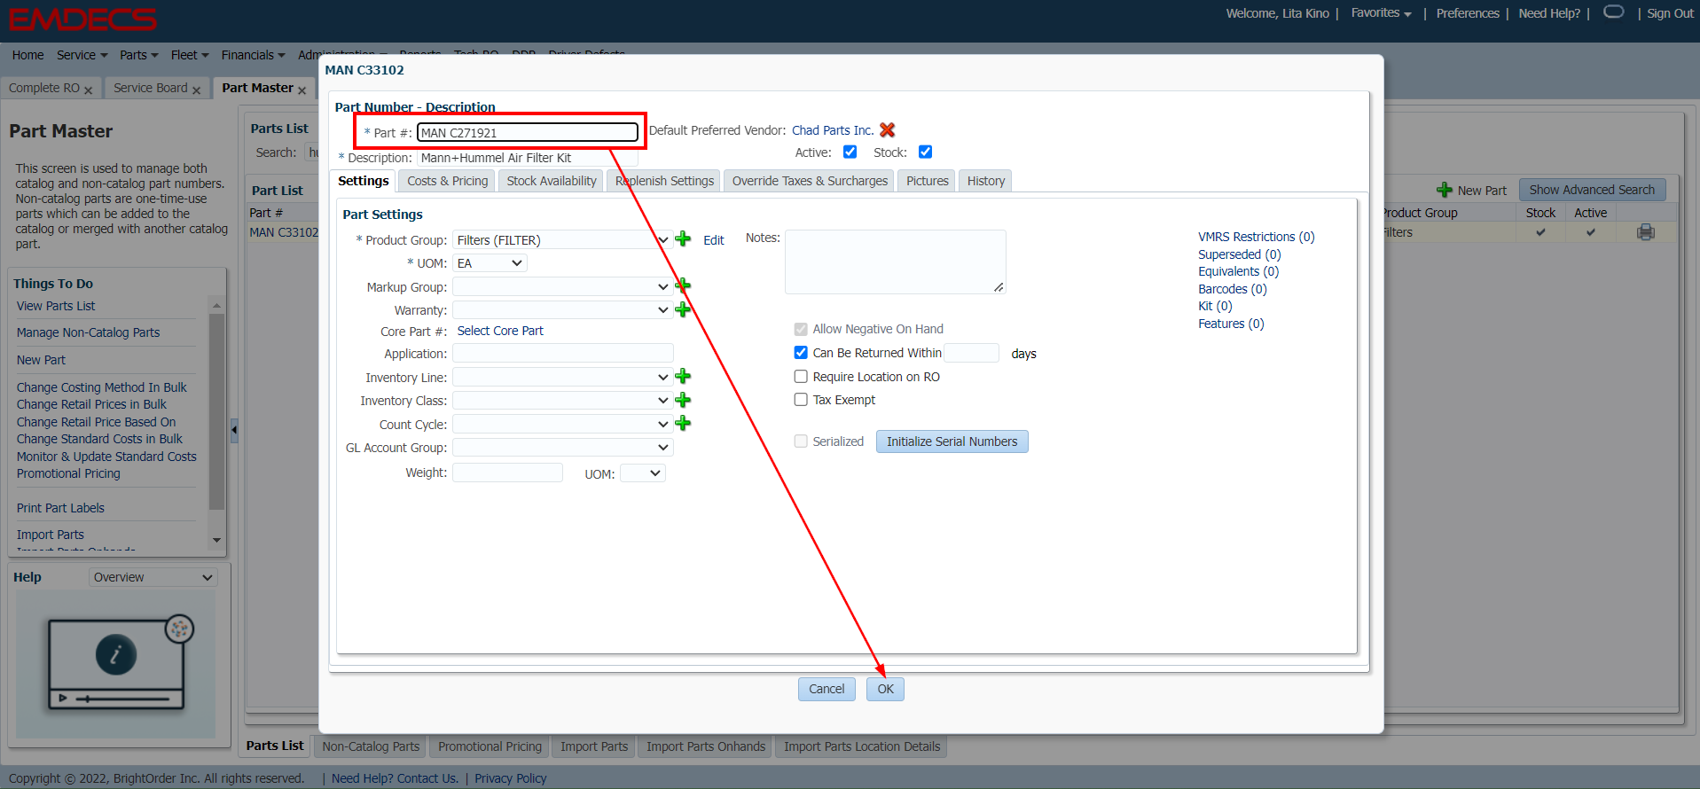Screen dimensions: 1700x789
Task: Play the help overview video
Action: (62, 698)
